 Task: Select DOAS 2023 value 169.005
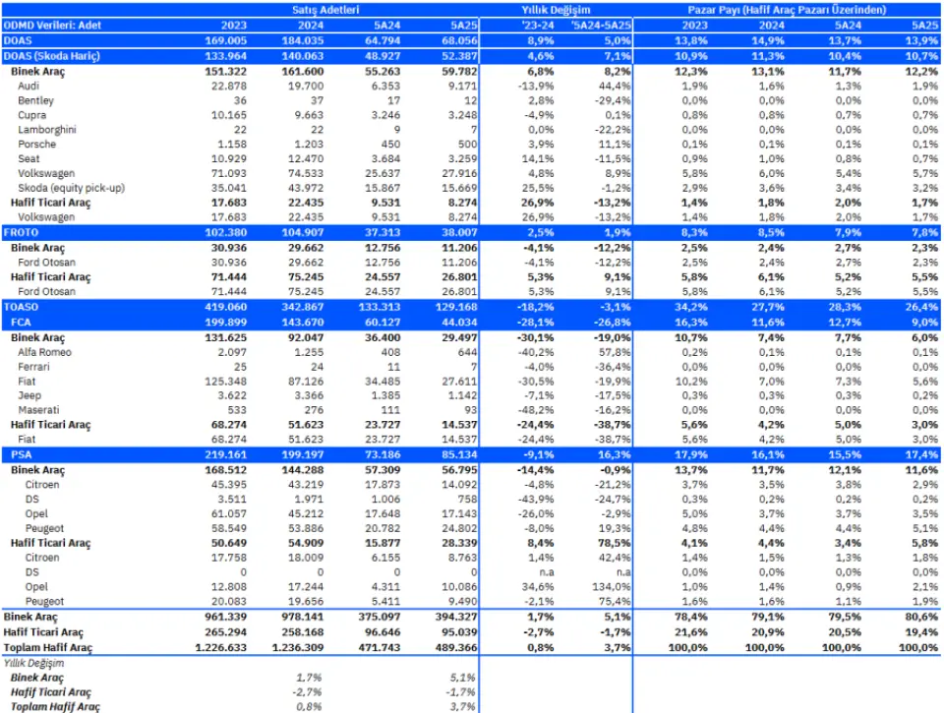coord(226,40)
